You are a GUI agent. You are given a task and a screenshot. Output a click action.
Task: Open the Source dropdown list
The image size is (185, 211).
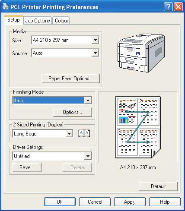click(95, 53)
